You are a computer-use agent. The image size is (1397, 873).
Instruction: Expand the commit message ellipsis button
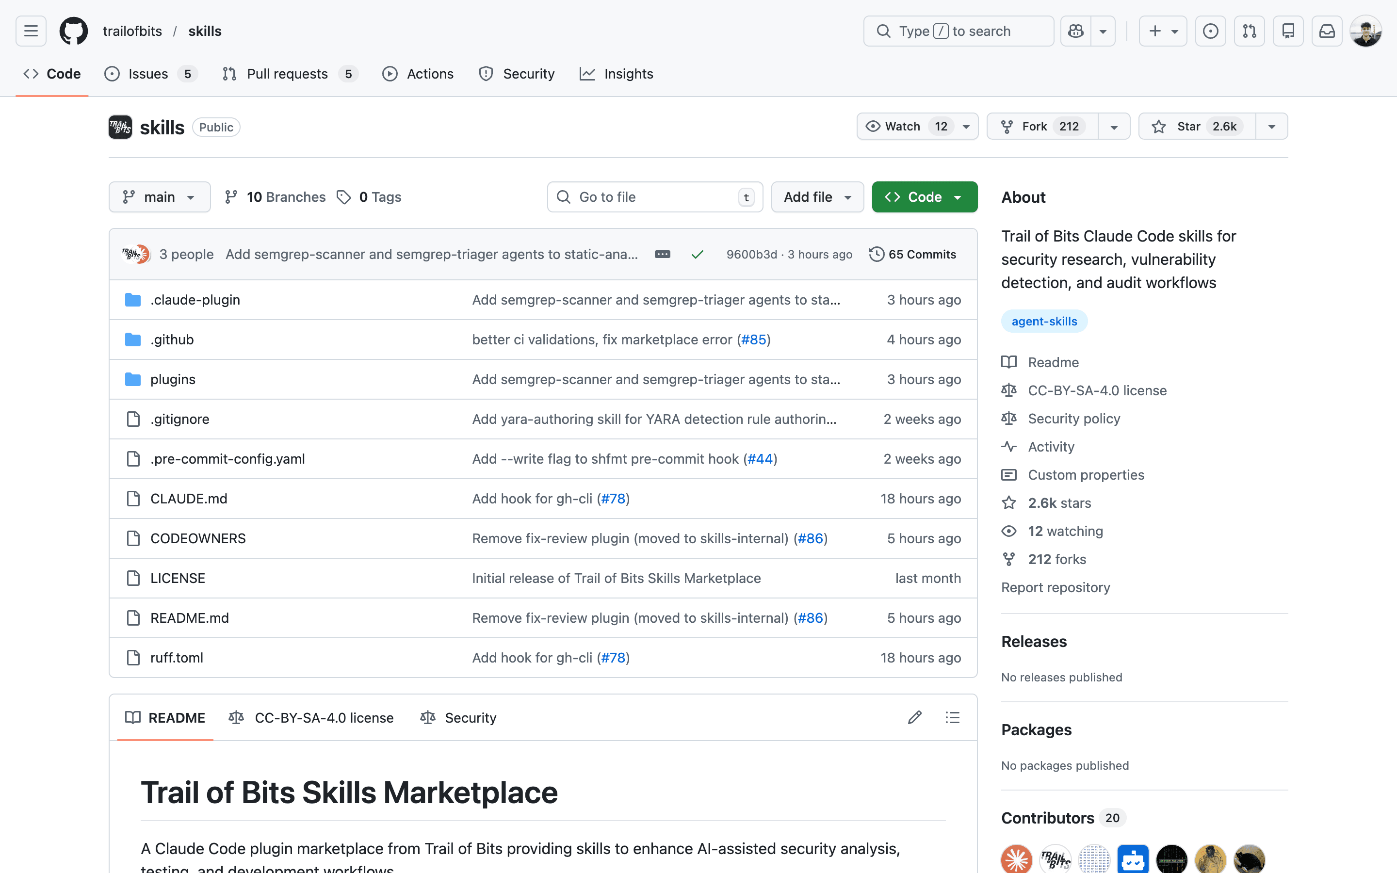pyautogui.click(x=662, y=255)
